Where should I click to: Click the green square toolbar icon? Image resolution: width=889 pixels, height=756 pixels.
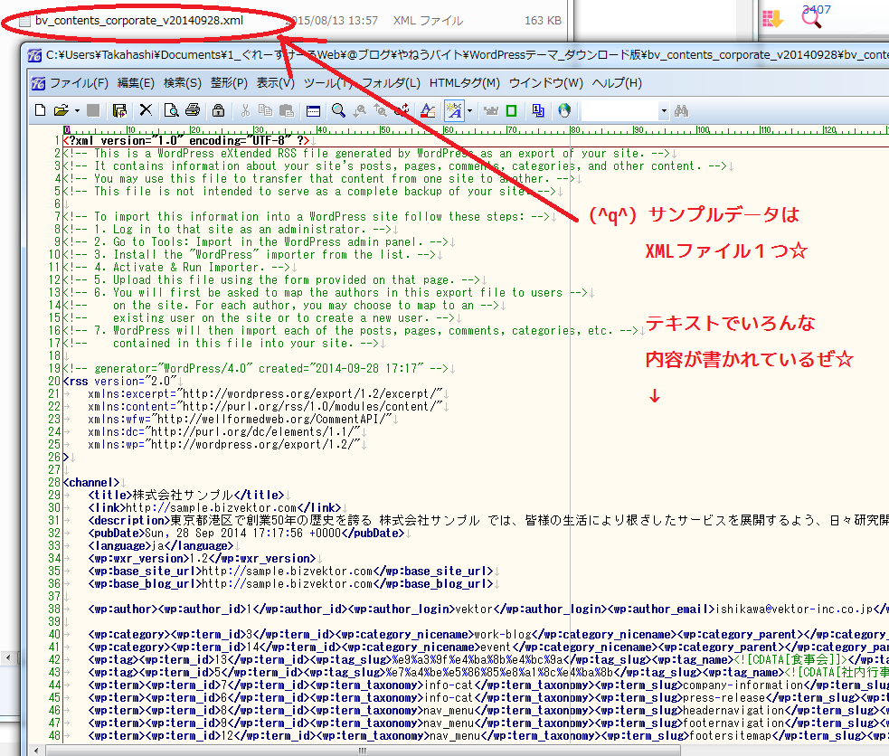(x=511, y=110)
